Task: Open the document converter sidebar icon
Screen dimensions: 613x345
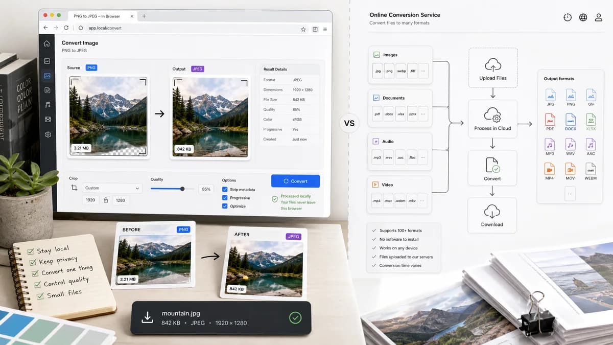Action: click(x=48, y=90)
